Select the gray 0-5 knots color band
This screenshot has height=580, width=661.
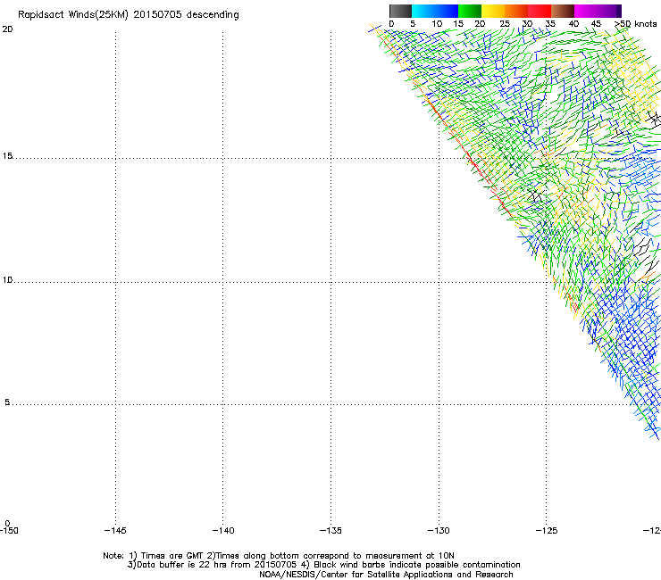[x=400, y=11]
